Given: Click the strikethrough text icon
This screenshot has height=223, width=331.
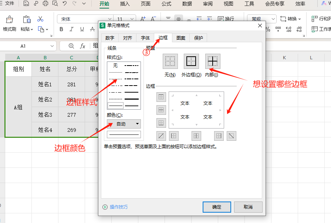Looking at the screenshot, I should click(x=92, y=29).
